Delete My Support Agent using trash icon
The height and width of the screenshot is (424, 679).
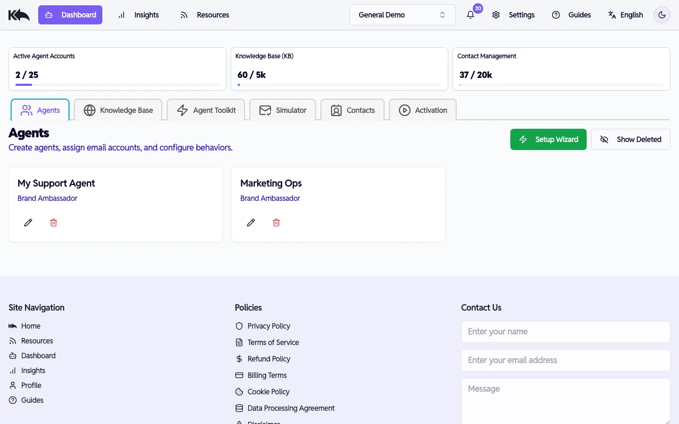[x=54, y=222]
